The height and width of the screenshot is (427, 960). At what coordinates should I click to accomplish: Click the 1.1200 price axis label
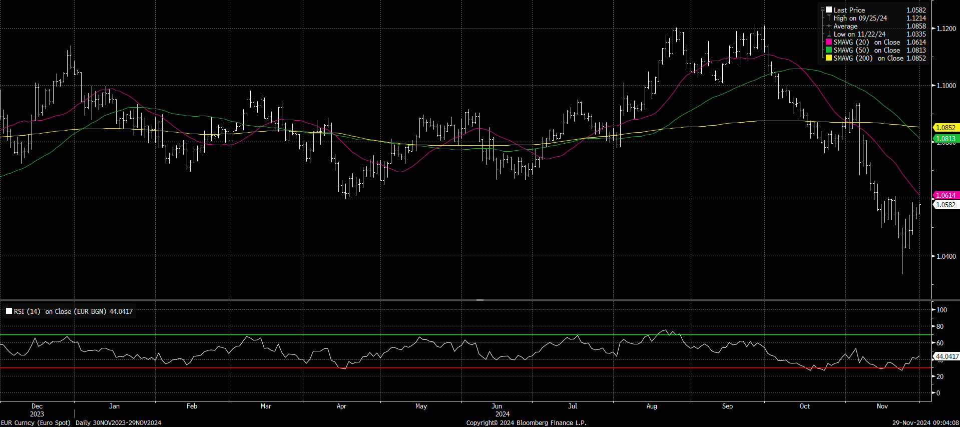pyautogui.click(x=946, y=29)
